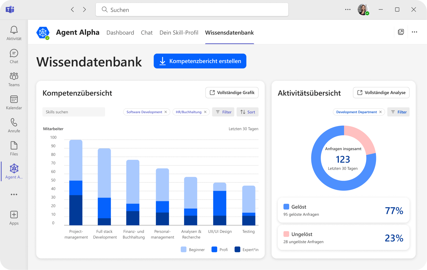Remove the Software Development filter chip

point(166,112)
